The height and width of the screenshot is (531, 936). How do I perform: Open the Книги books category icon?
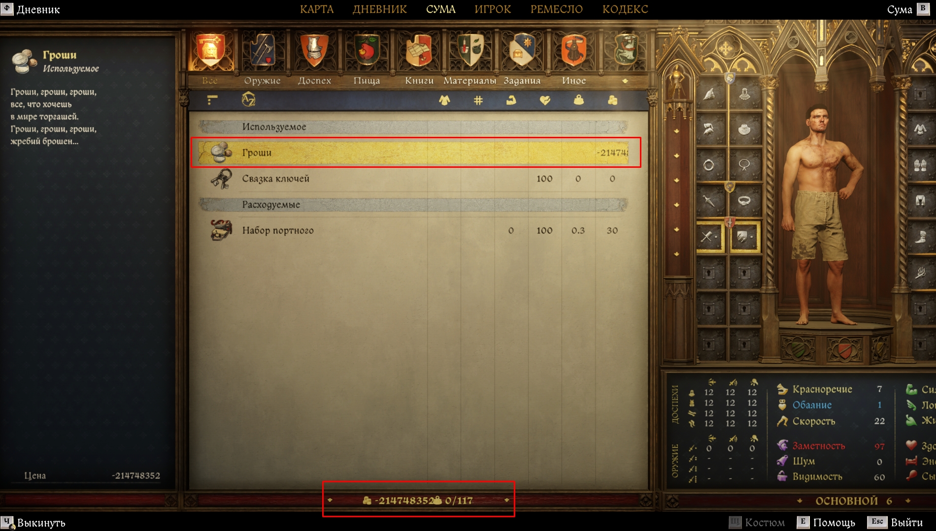pyautogui.click(x=419, y=50)
